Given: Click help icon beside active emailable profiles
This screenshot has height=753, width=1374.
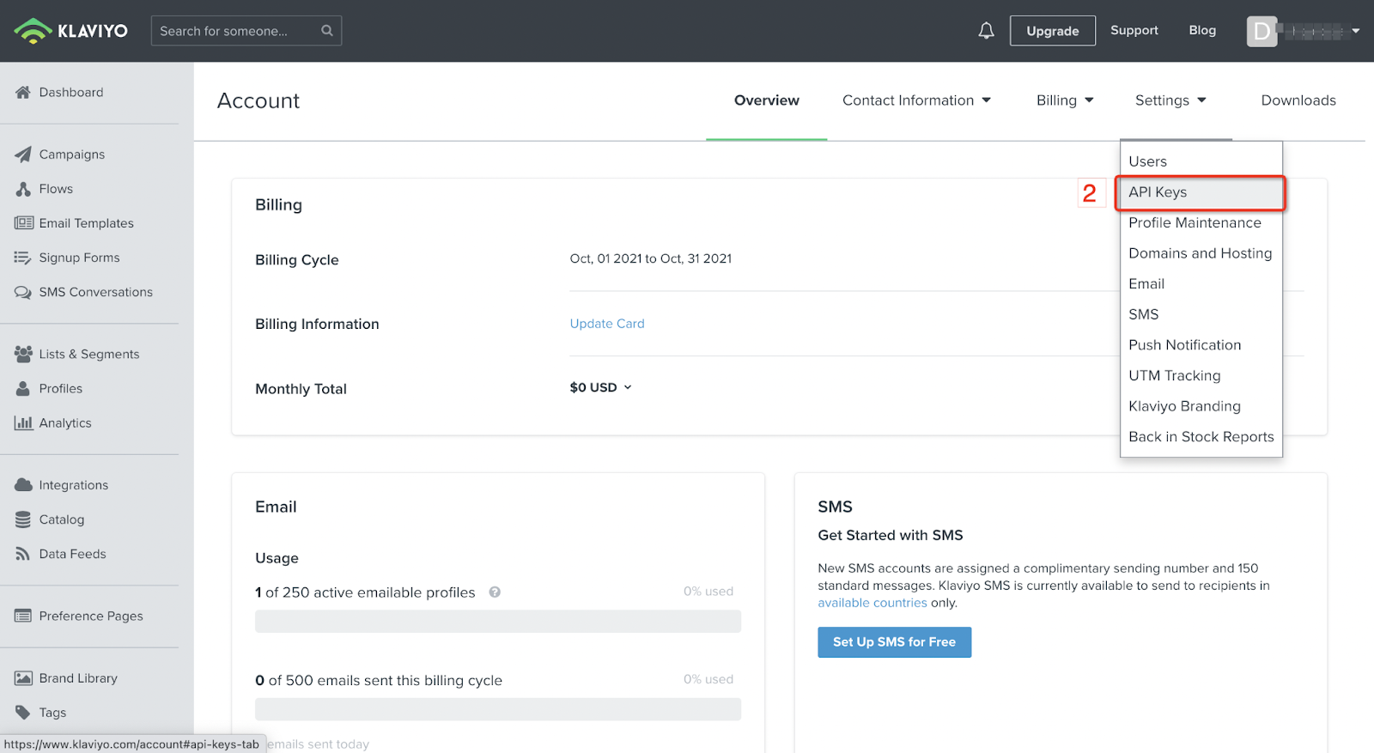Looking at the screenshot, I should (x=495, y=592).
